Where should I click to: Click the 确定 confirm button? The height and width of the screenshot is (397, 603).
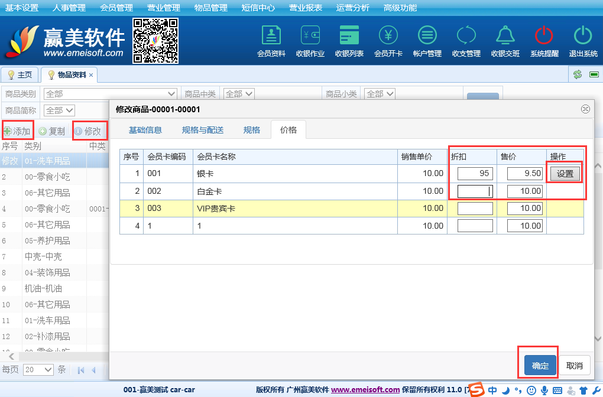click(x=540, y=366)
